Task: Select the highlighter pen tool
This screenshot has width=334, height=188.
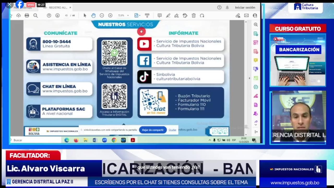Action: click(168, 16)
